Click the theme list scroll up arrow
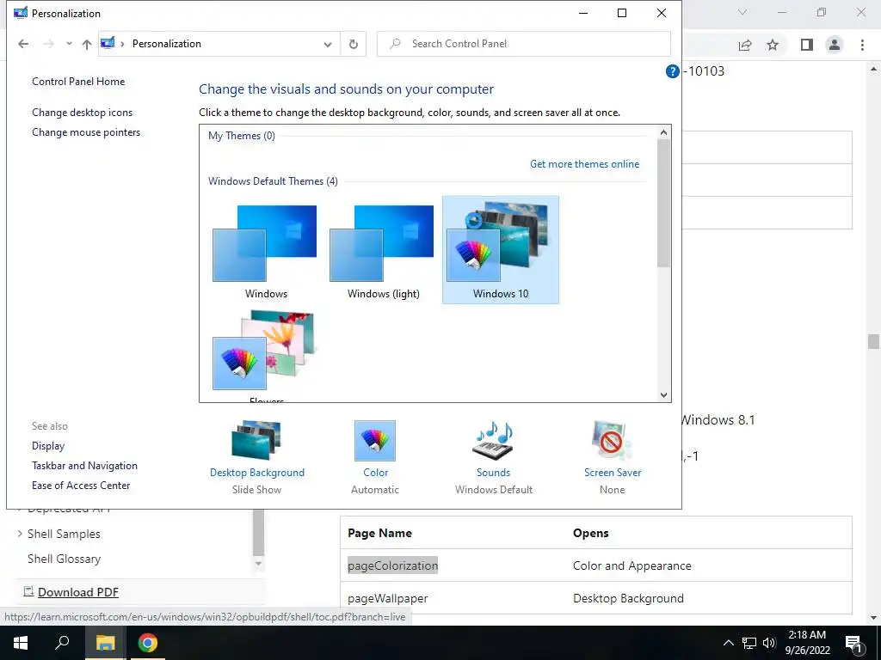881x660 pixels. [663, 132]
